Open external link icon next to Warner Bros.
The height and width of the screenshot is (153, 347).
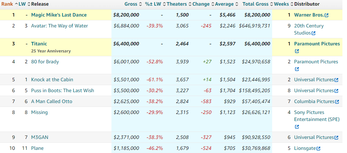click(x=327, y=15)
